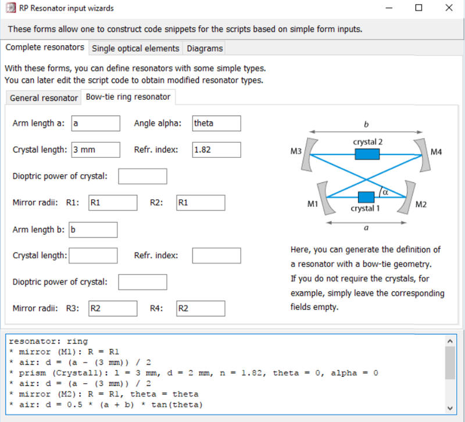Open the Diagrams tab
Screen dimensions: 465x422
click(x=205, y=48)
